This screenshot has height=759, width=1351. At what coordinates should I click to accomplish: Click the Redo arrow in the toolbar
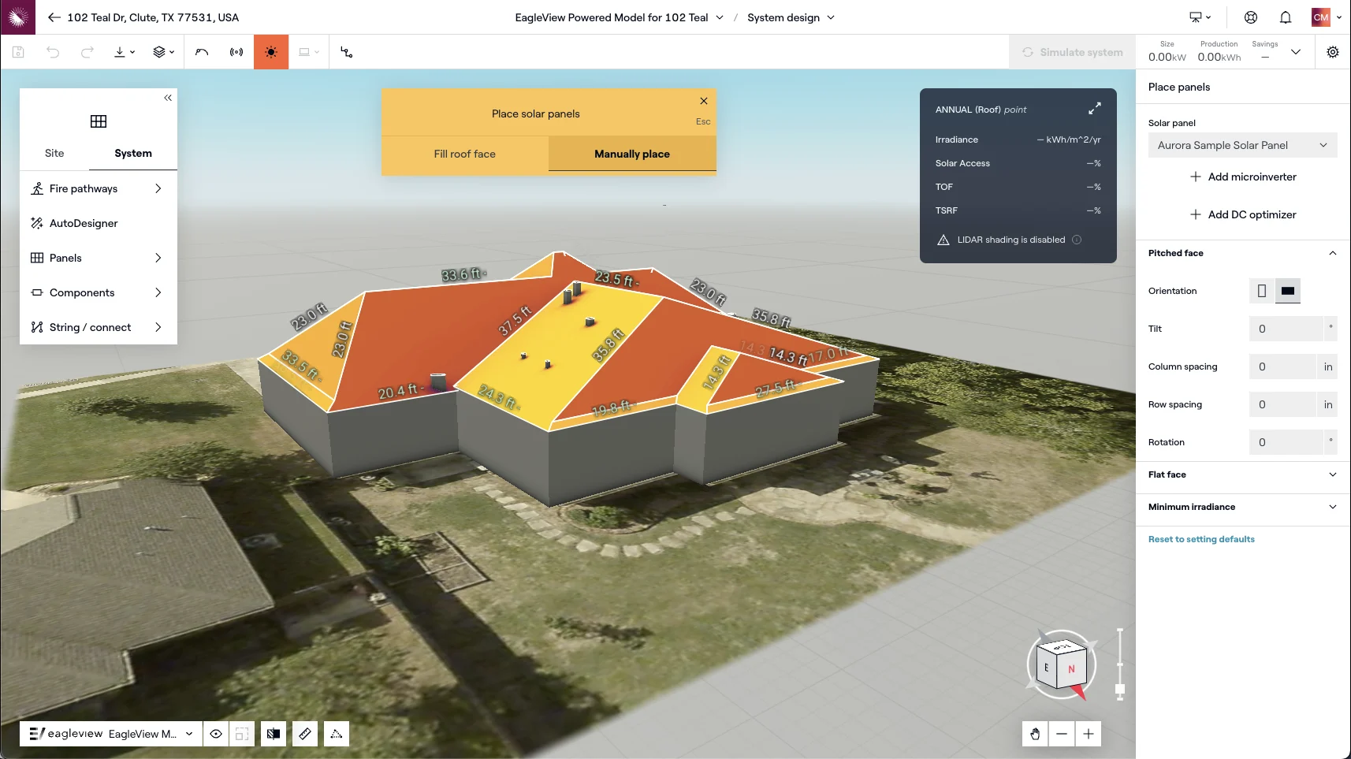87,52
